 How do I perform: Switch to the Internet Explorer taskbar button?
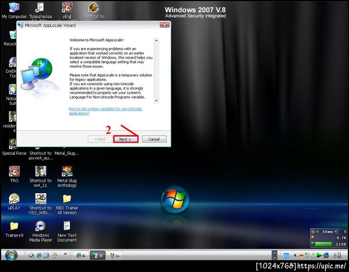[x=81, y=255]
